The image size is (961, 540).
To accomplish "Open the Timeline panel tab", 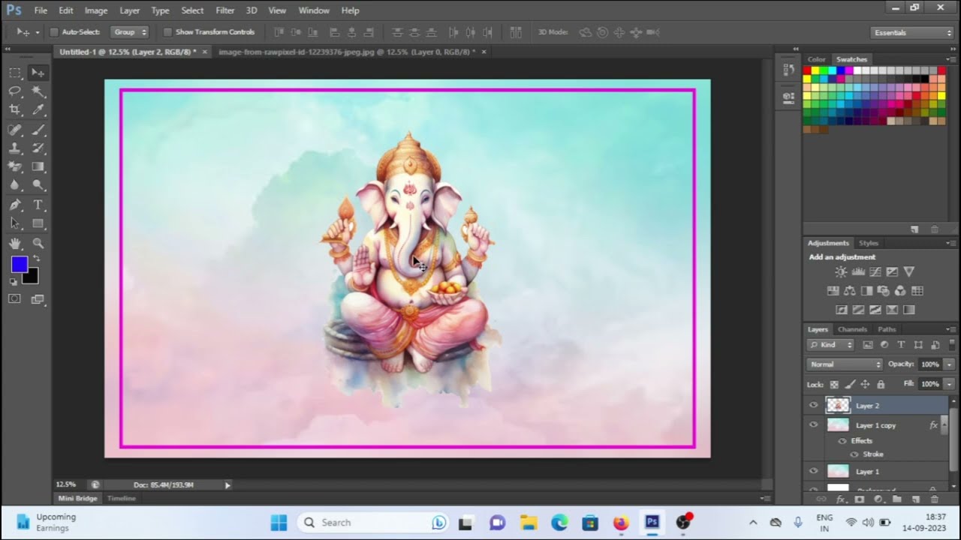I will [121, 498].
